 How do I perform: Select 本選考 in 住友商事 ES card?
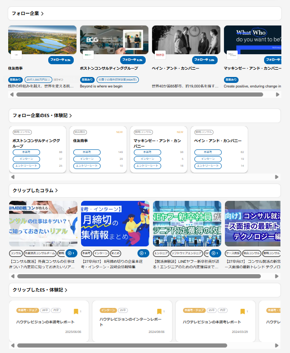click(87, 153)
